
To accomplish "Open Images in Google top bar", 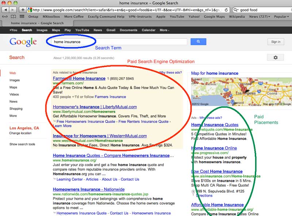I will tap(42, 30).
